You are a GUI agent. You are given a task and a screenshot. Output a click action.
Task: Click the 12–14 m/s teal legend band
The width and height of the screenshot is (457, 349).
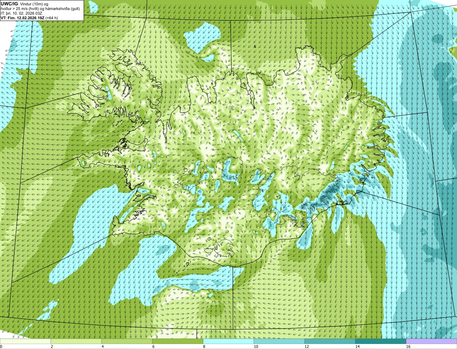point(330,342)
